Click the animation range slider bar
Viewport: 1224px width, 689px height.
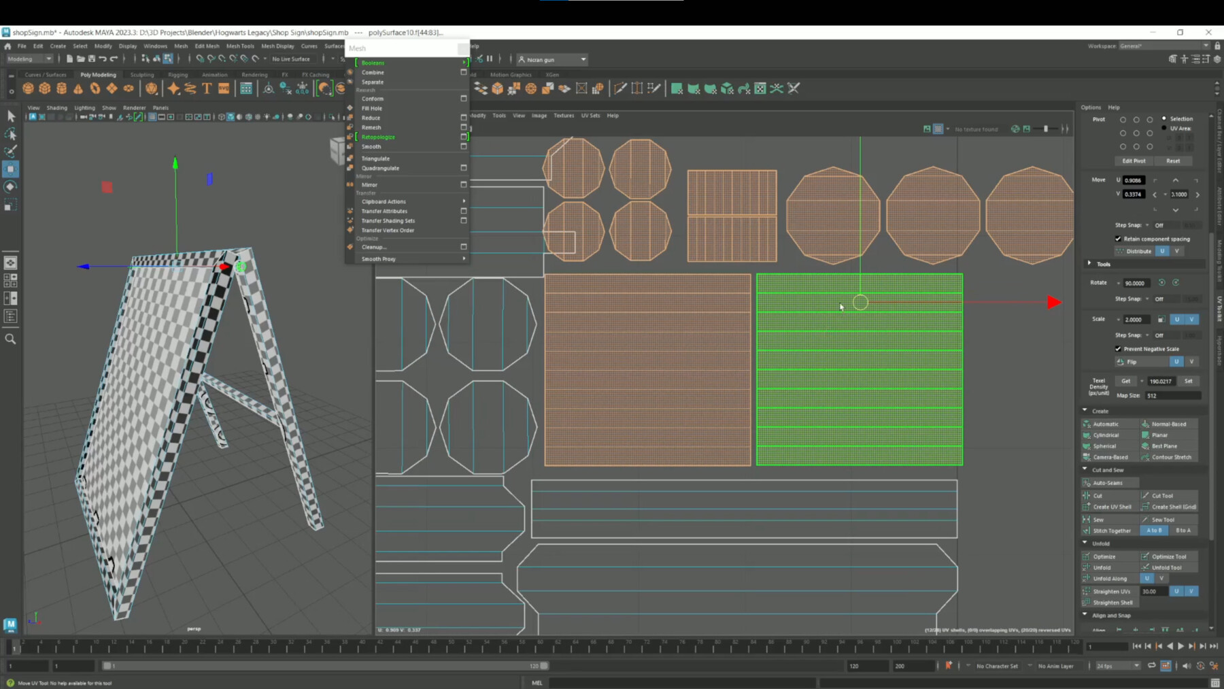click(326, 666)
